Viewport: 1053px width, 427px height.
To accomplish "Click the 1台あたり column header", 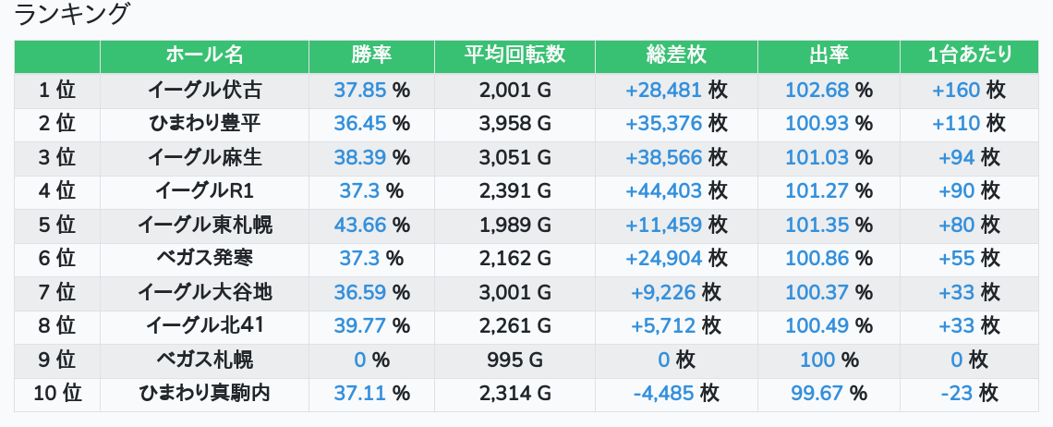I will coord(969,55).
